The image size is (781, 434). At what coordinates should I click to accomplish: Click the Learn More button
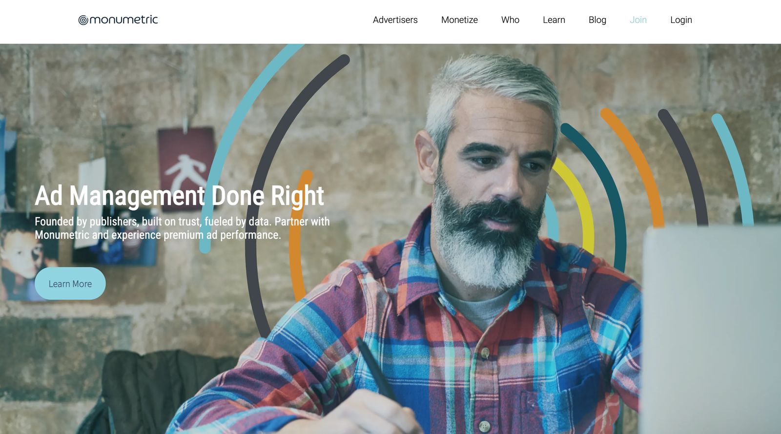(70, 284)
